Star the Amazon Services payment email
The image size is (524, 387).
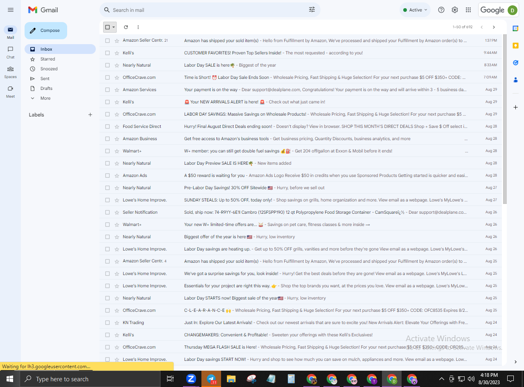pyautogui.click(x=117, y=89)
